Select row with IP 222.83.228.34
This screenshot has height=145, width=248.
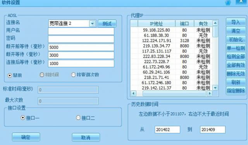[171, 56]
